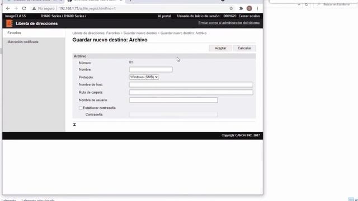Open the Protocolo dropdown
Screen dimensions: 358x201
click(x=144, y=77)
